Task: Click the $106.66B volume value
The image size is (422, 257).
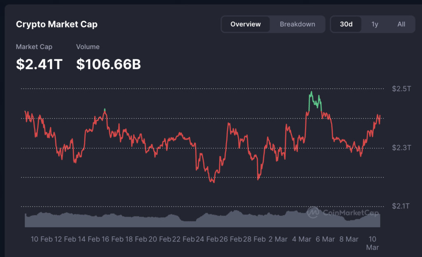Action: click(x=108, y=64)
